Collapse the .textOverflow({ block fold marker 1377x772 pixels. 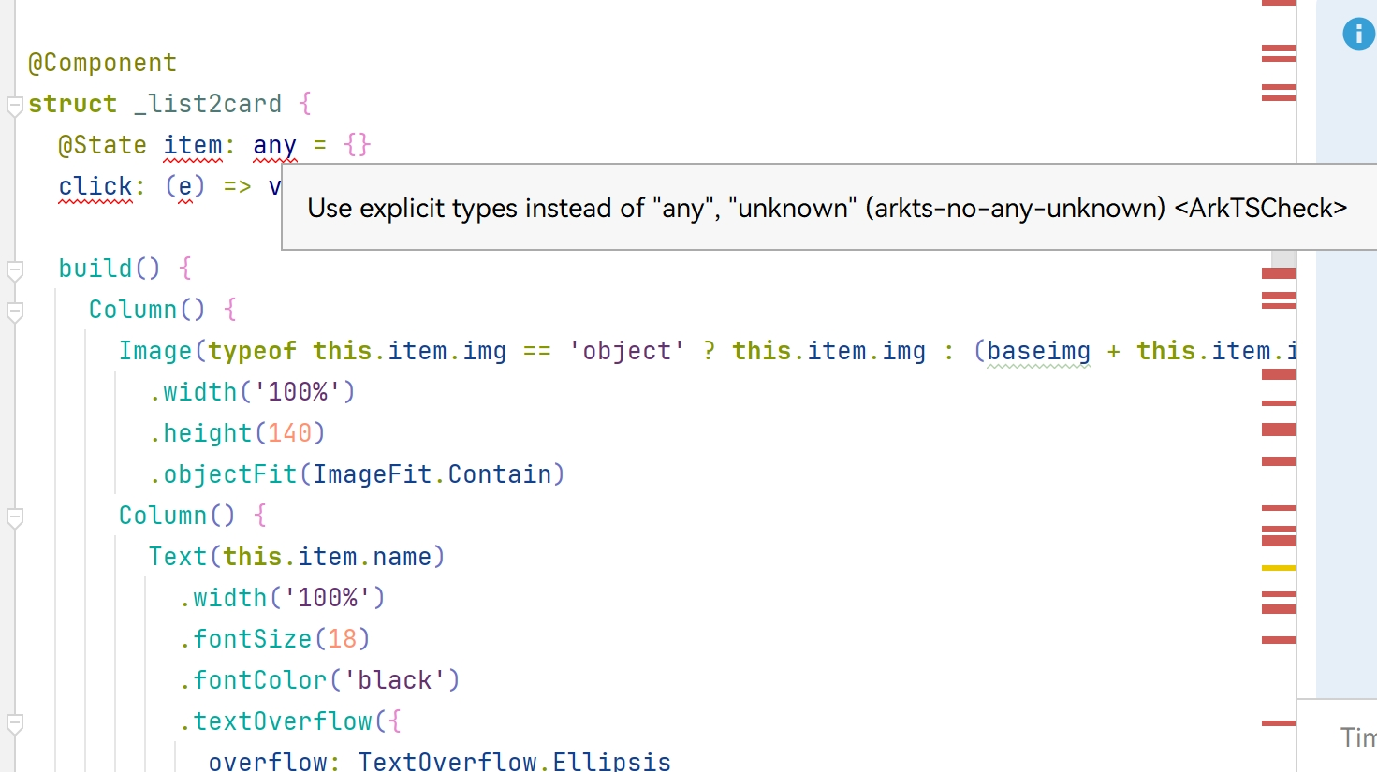14,723
